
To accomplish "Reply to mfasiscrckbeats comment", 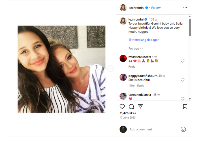I will (x=132, y=67).
